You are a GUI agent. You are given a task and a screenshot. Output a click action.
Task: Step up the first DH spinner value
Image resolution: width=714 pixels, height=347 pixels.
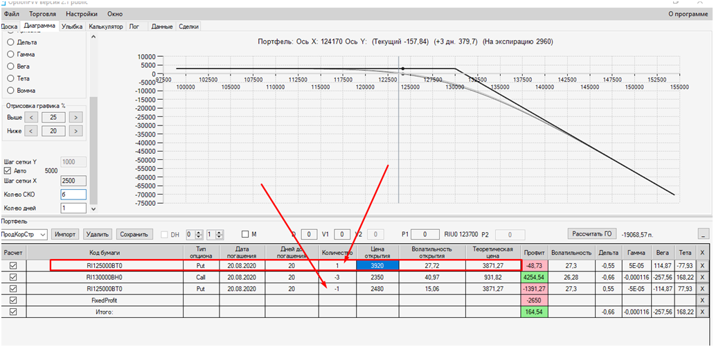pos(198,232)
